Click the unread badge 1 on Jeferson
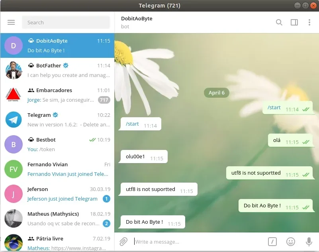319x252 pixels. 106,199
